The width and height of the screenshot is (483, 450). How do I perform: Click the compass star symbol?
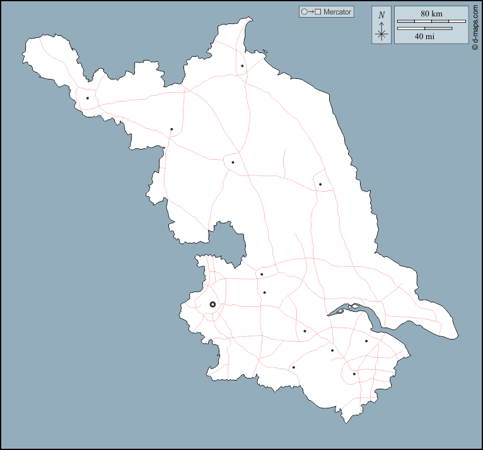[x=381, y=35]
